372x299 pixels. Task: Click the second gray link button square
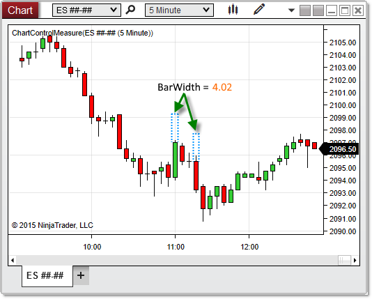318,10
